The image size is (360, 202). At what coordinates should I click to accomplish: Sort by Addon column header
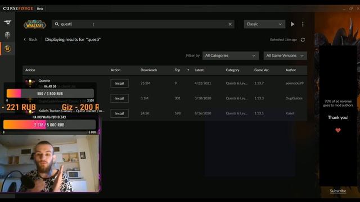click(x=30, y=70)
